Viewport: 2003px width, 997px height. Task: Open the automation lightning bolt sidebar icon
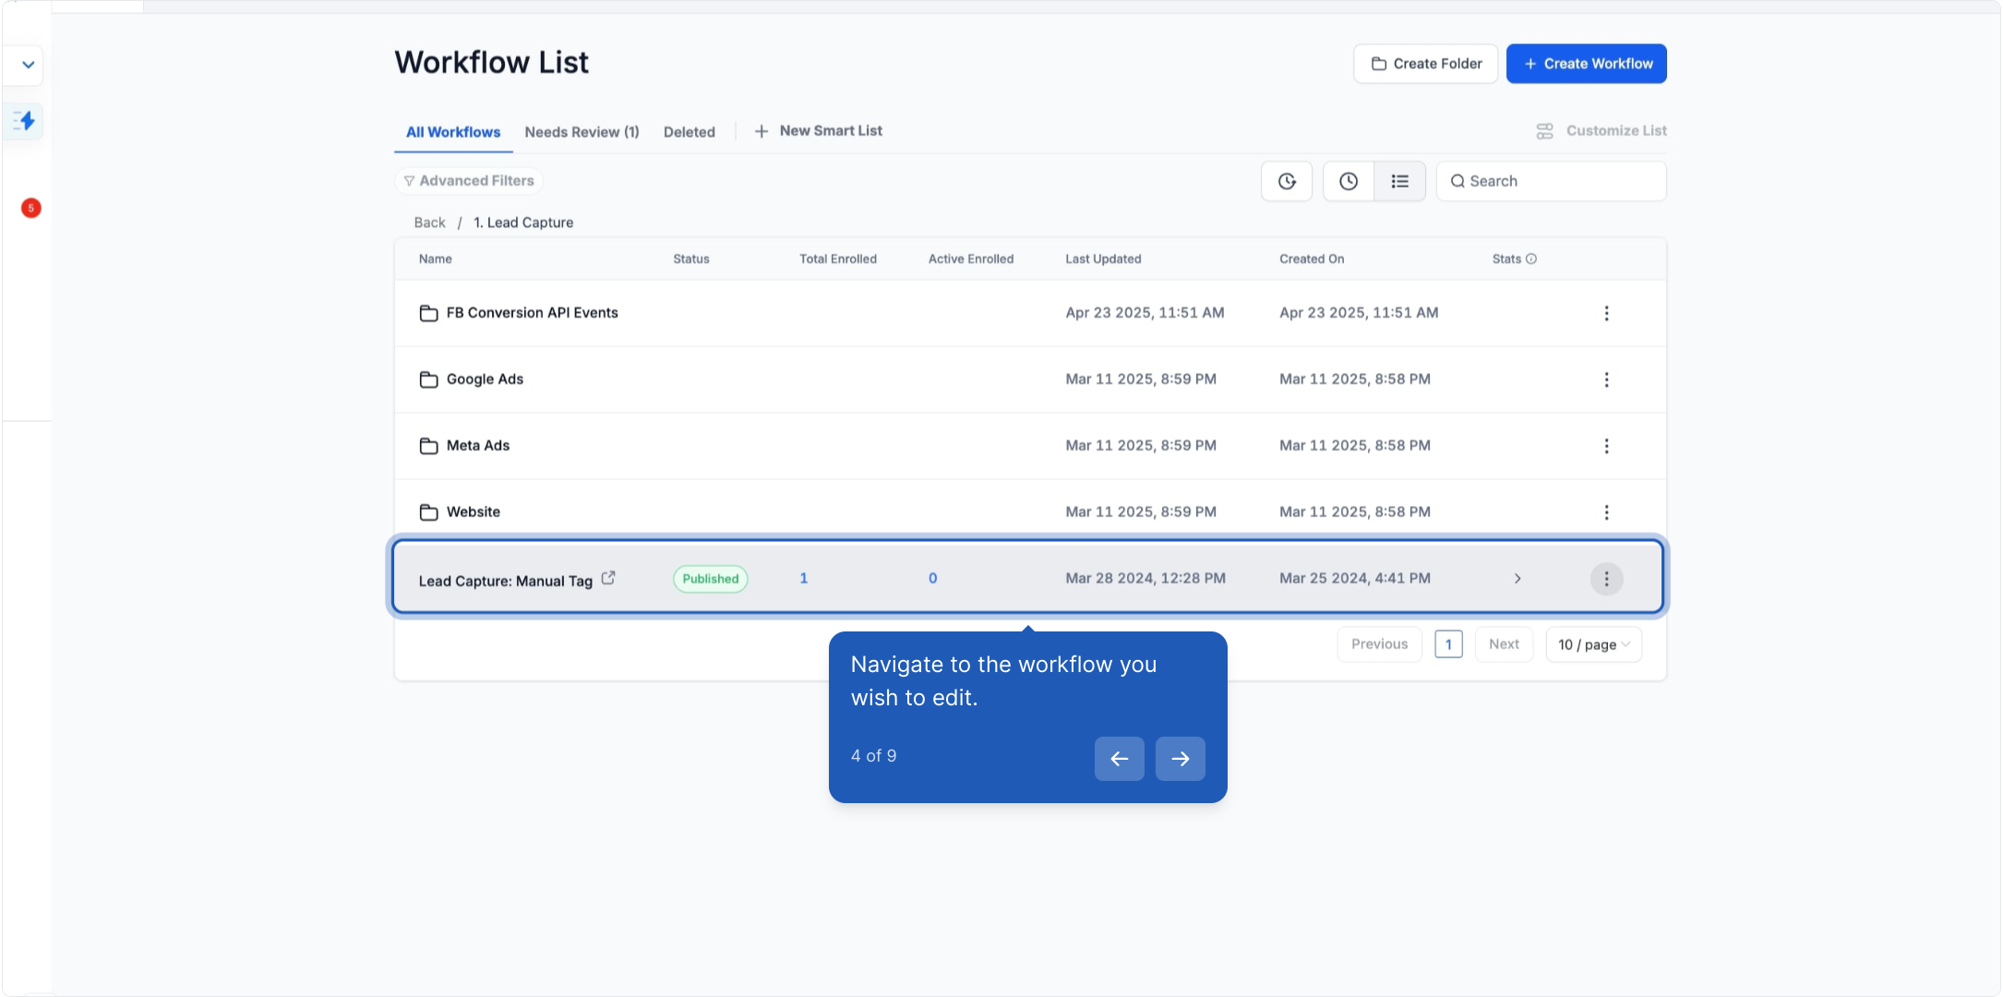click(x=25, y=120)
